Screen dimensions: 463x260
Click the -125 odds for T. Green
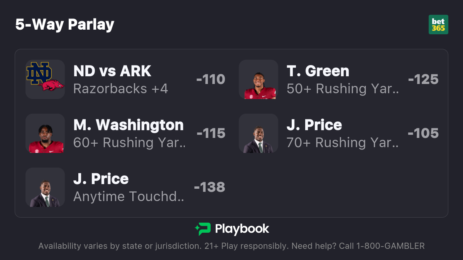coord(423,79)
